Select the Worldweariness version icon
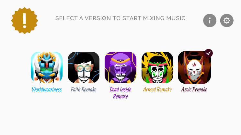The width and height of the screenshot is (241, 135). point(47,67)
